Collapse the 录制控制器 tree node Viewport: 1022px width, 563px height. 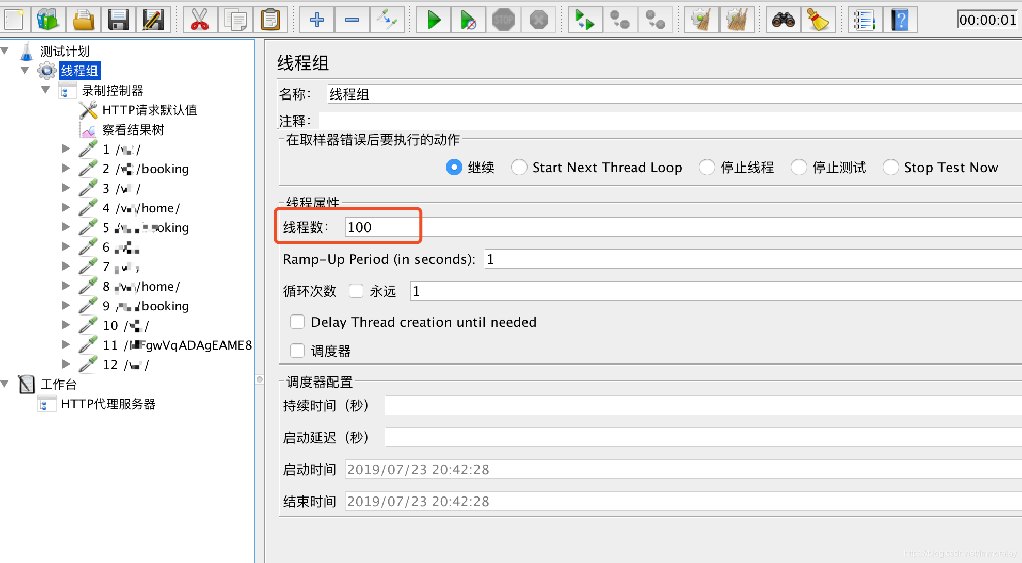coord(45,90)
